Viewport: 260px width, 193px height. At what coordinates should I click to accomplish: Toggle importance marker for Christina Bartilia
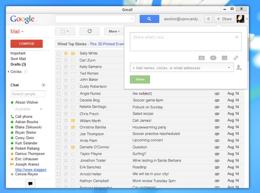click(73, 127)
